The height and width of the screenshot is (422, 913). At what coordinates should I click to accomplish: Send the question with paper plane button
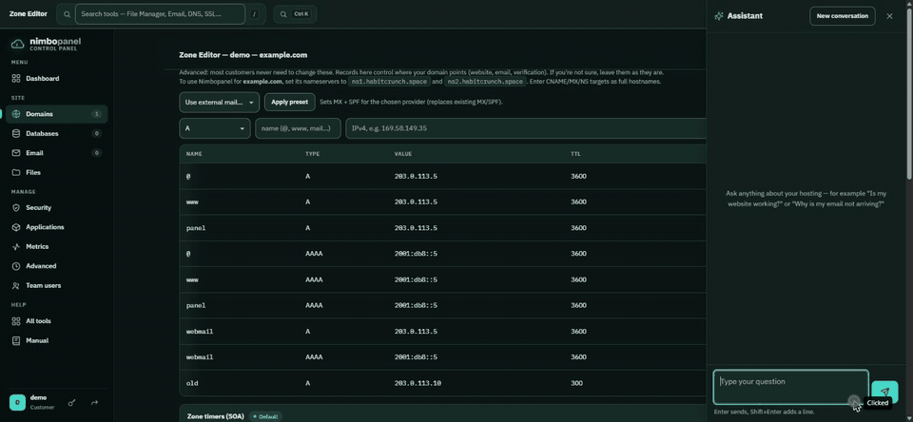click(884, 392)
